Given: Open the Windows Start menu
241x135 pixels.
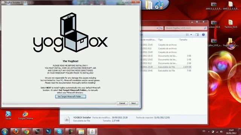Looking at the screenshot, I should coord(5,132).
